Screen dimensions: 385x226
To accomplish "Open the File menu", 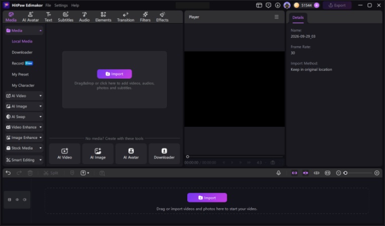I will (48, 5).
